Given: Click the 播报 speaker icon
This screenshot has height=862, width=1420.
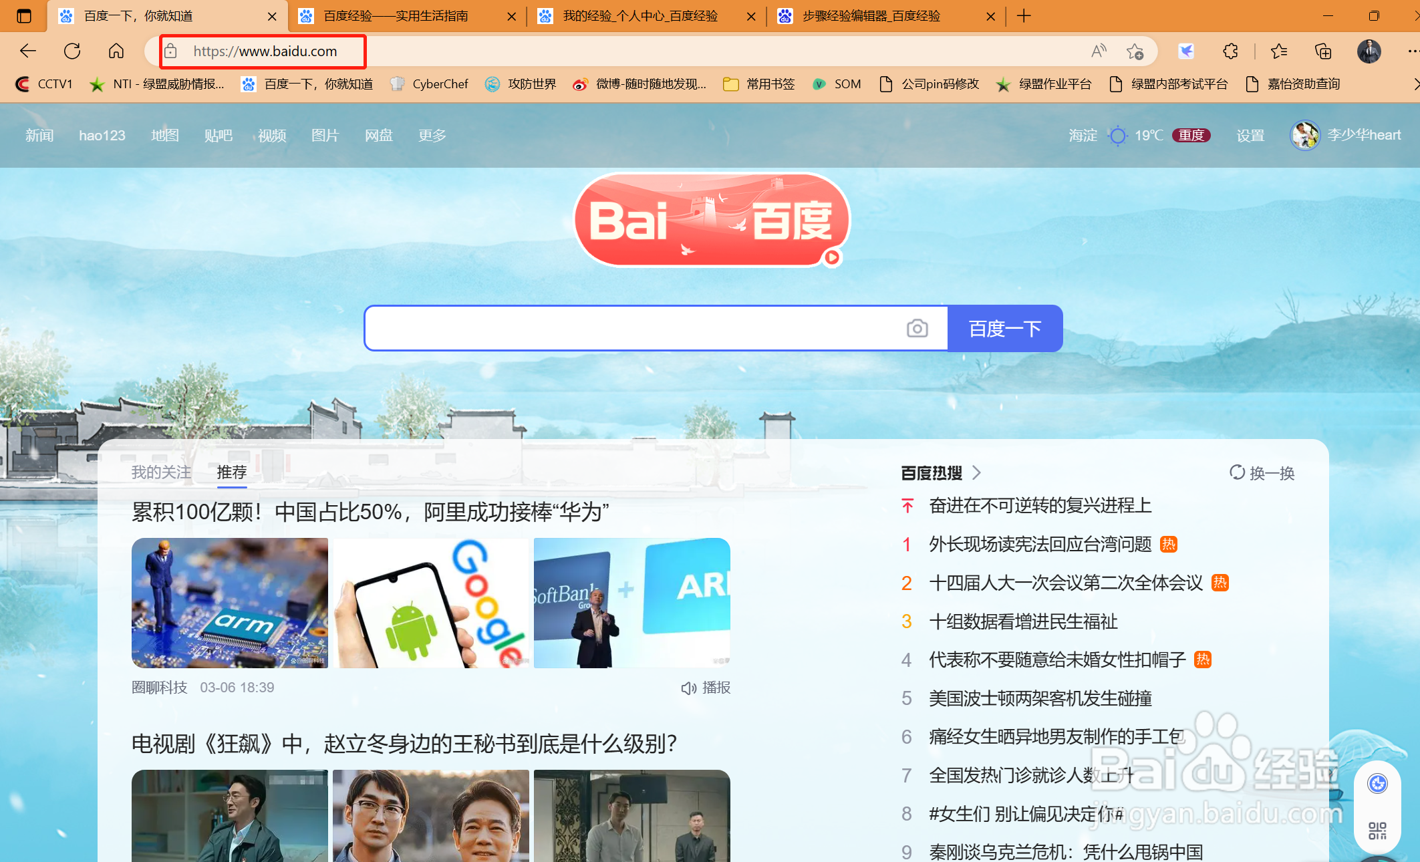Looking at the screenshot, I should click(x=688, y=688).
